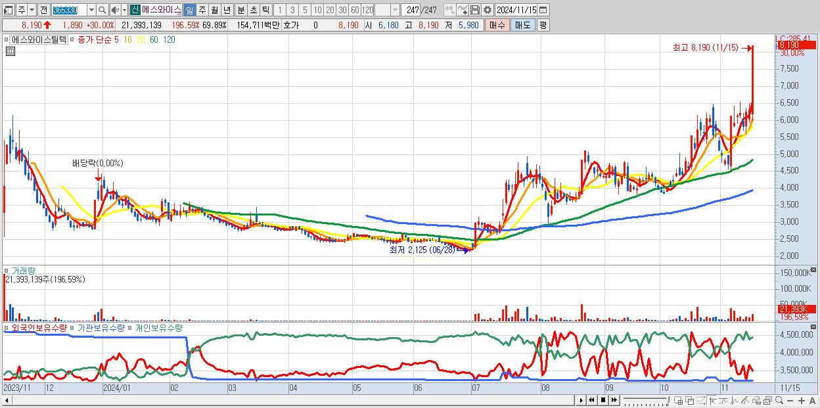
Task: Click the chart window copy icon at the bottom
Action: 768,400
